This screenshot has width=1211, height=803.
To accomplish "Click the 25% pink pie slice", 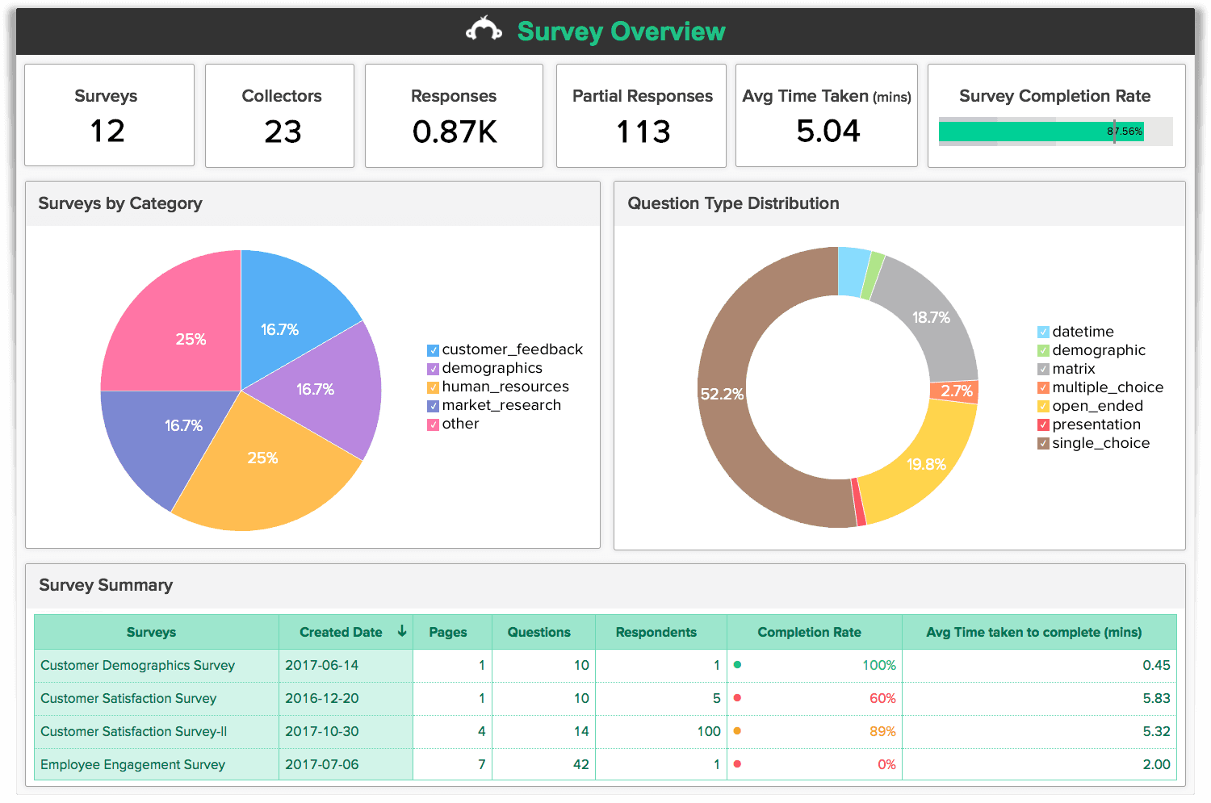I will coord(191,340).
